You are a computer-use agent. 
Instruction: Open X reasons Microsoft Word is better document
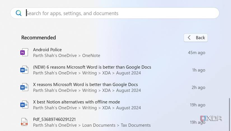[x=85, y=85]
